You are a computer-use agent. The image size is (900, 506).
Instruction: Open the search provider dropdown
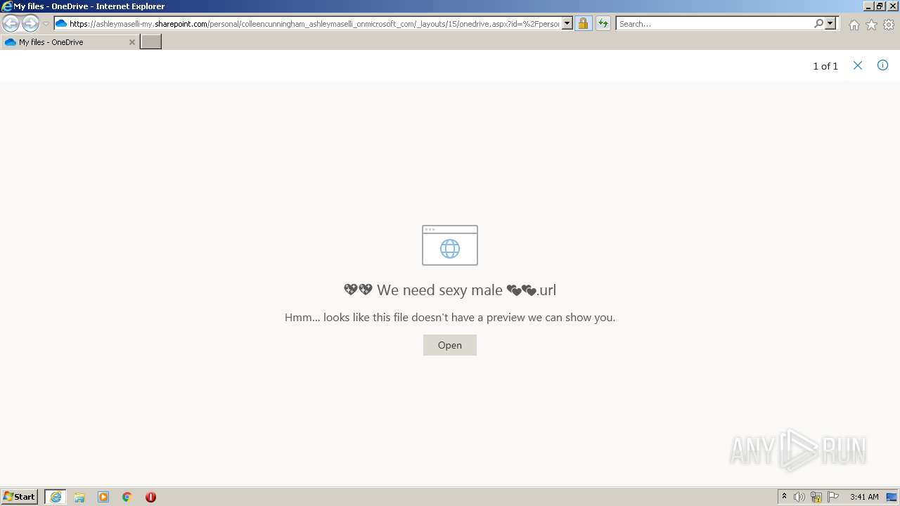coord(830,24)
